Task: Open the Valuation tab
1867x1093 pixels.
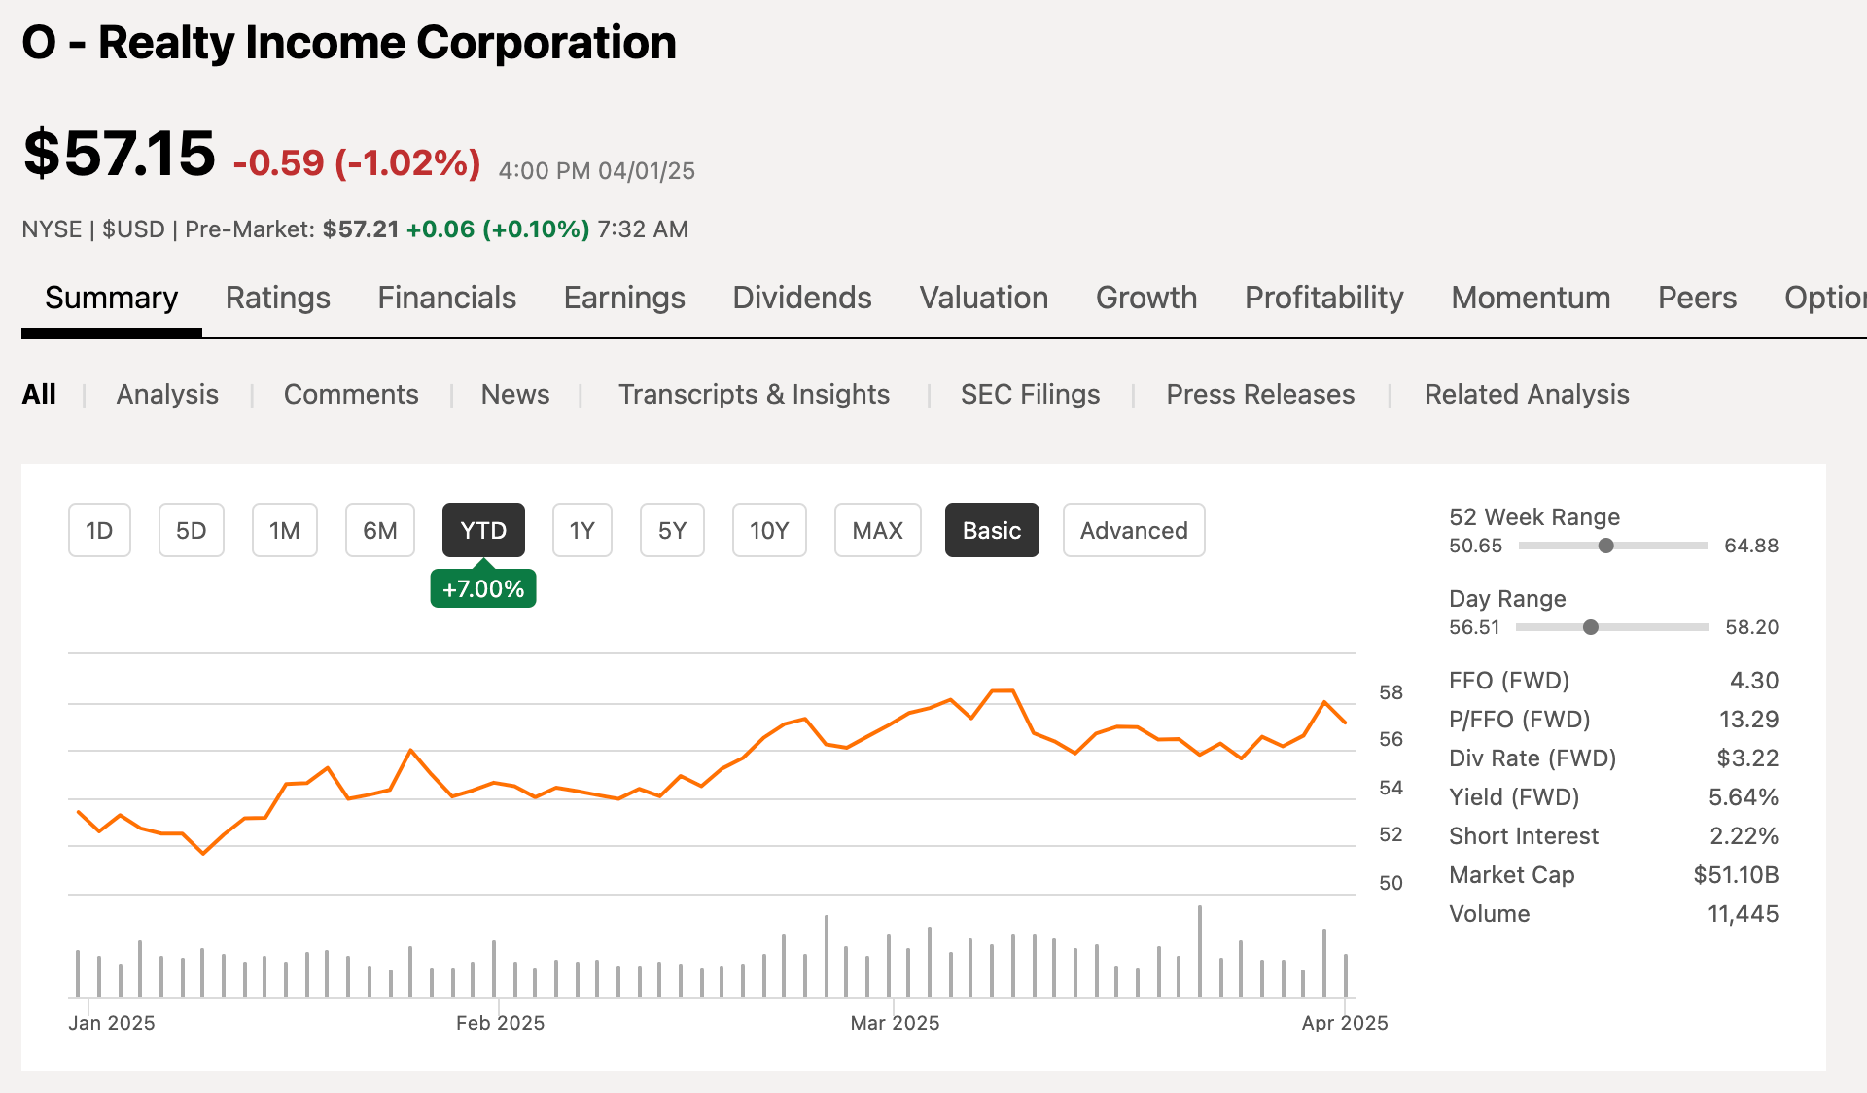Action: tap(983, 299)
